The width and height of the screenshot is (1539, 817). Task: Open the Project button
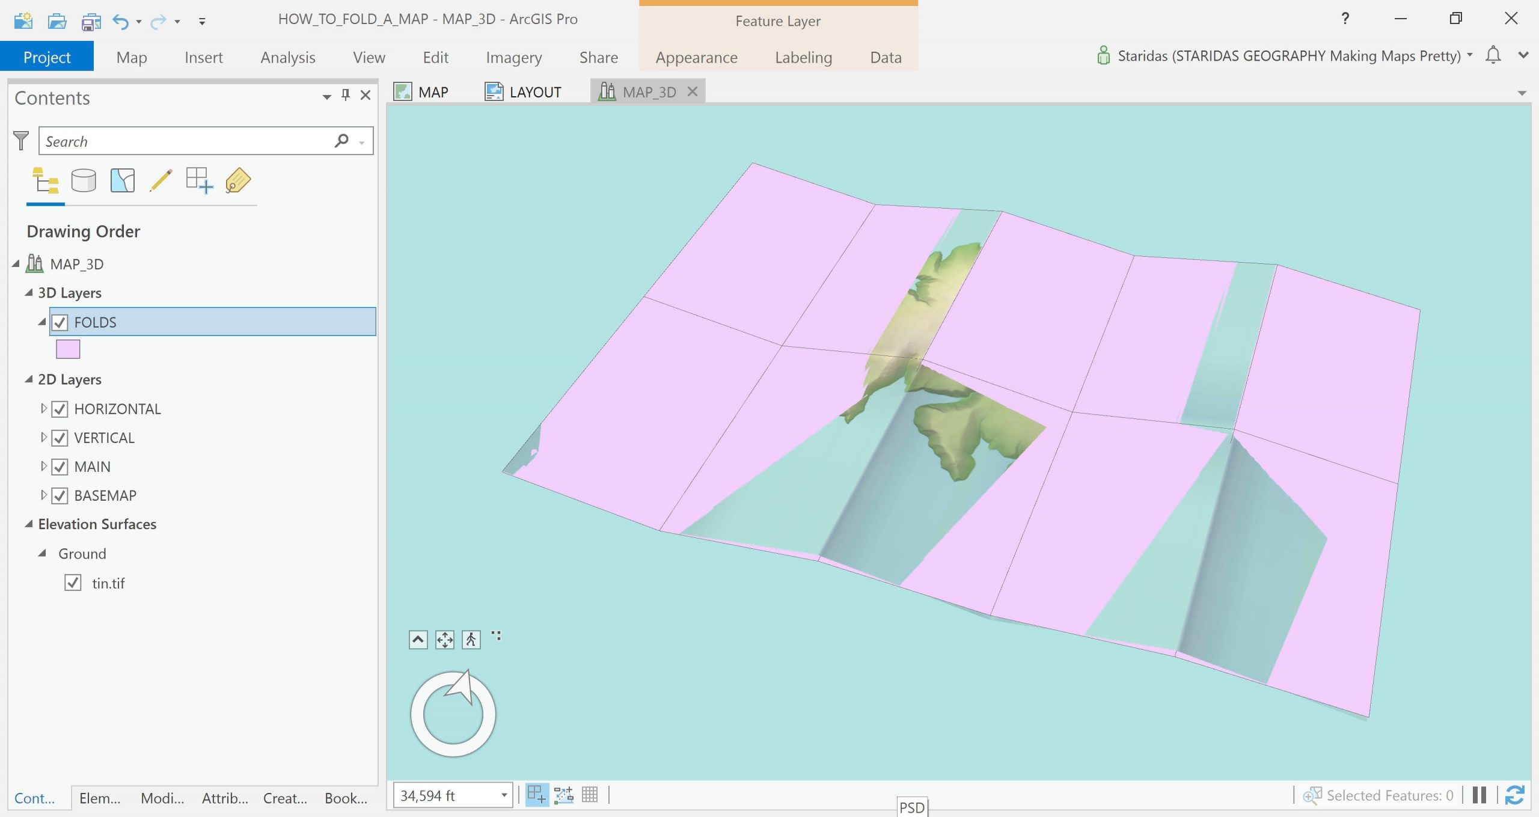47,58
